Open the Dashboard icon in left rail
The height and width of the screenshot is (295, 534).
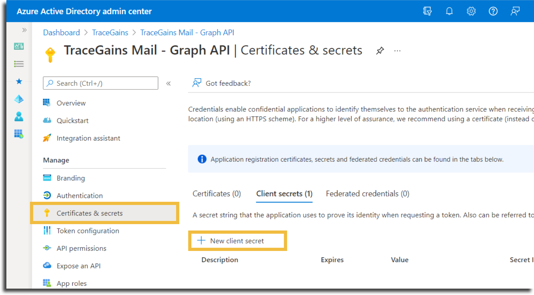(x=19, y=46)
